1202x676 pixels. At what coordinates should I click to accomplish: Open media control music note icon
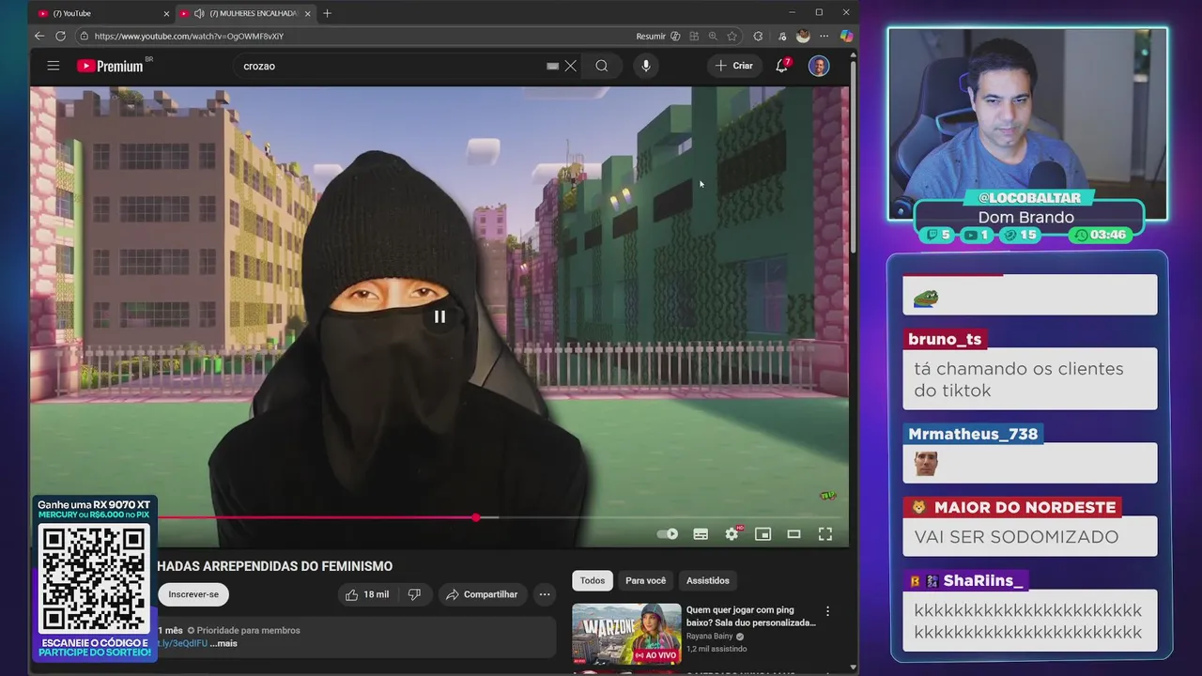tap(782, 36)
